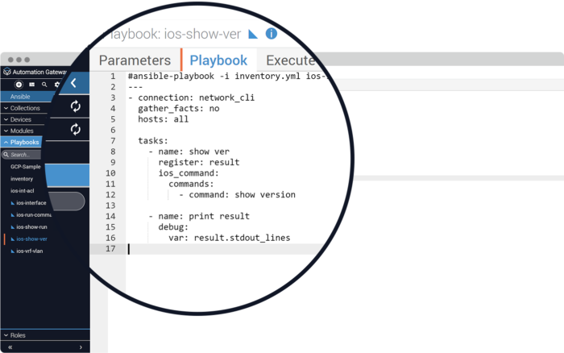The height and width of the screenshot is (353, 564).
Task: Expand the Roles section
Action: (x=18, y=334)
